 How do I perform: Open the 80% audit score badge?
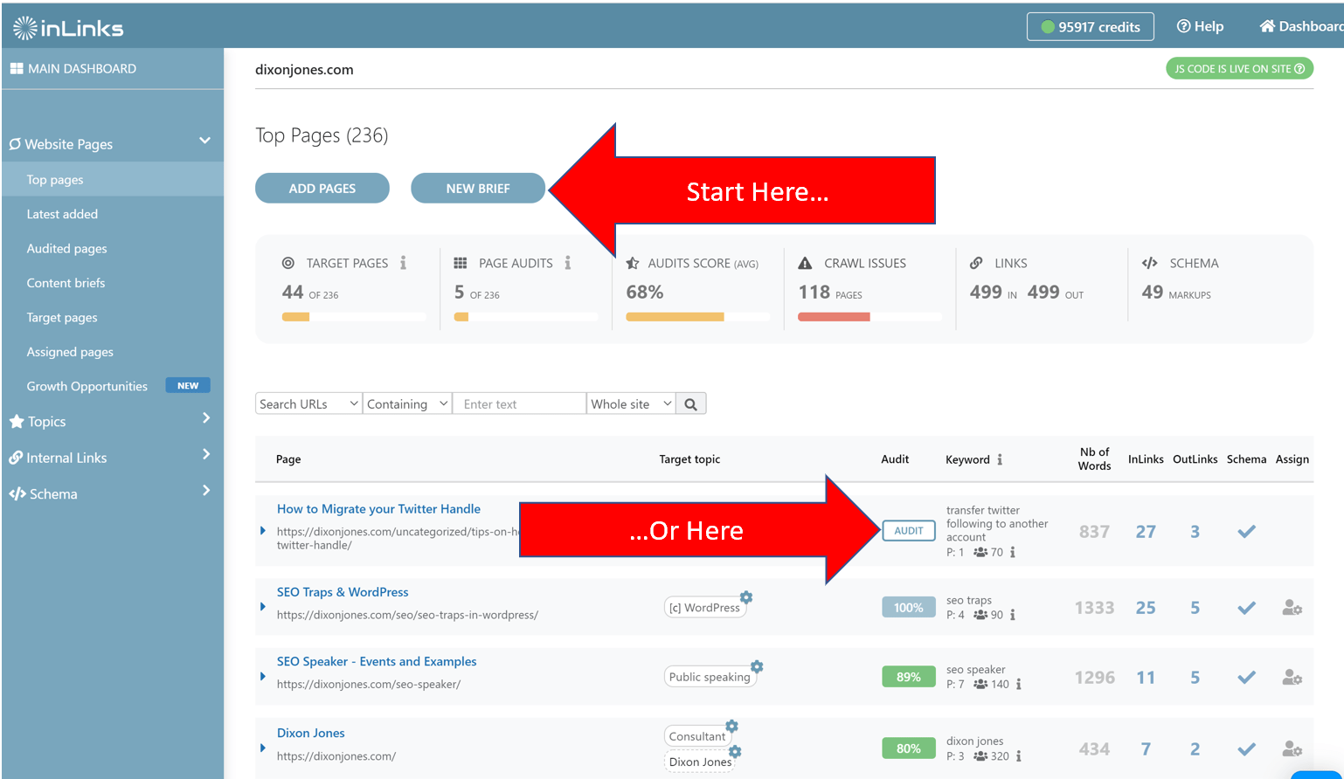pyautogui.click(x=908, y=748)
